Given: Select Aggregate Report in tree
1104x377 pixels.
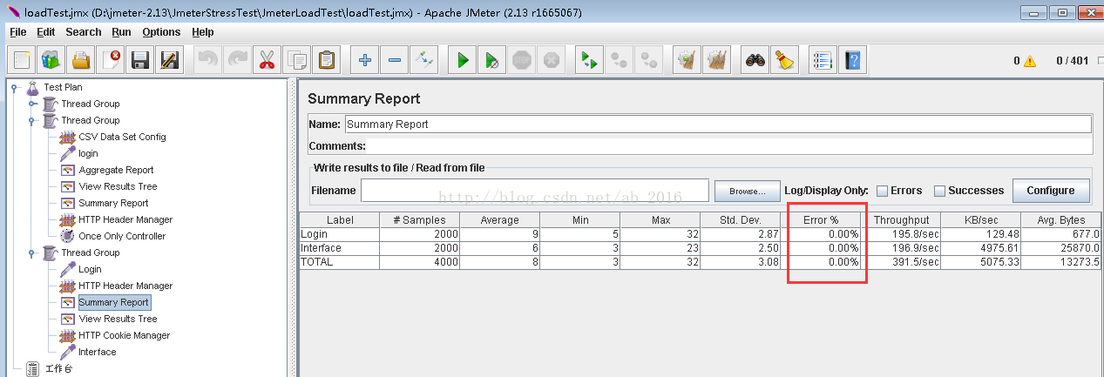Looking at the screenshot, I should click(x=116, y=170).
